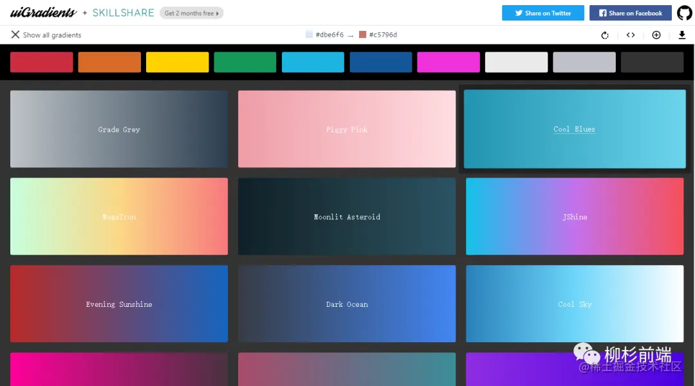
Task: Filter gradients by gray swatch
Action: tap(584, 62)
